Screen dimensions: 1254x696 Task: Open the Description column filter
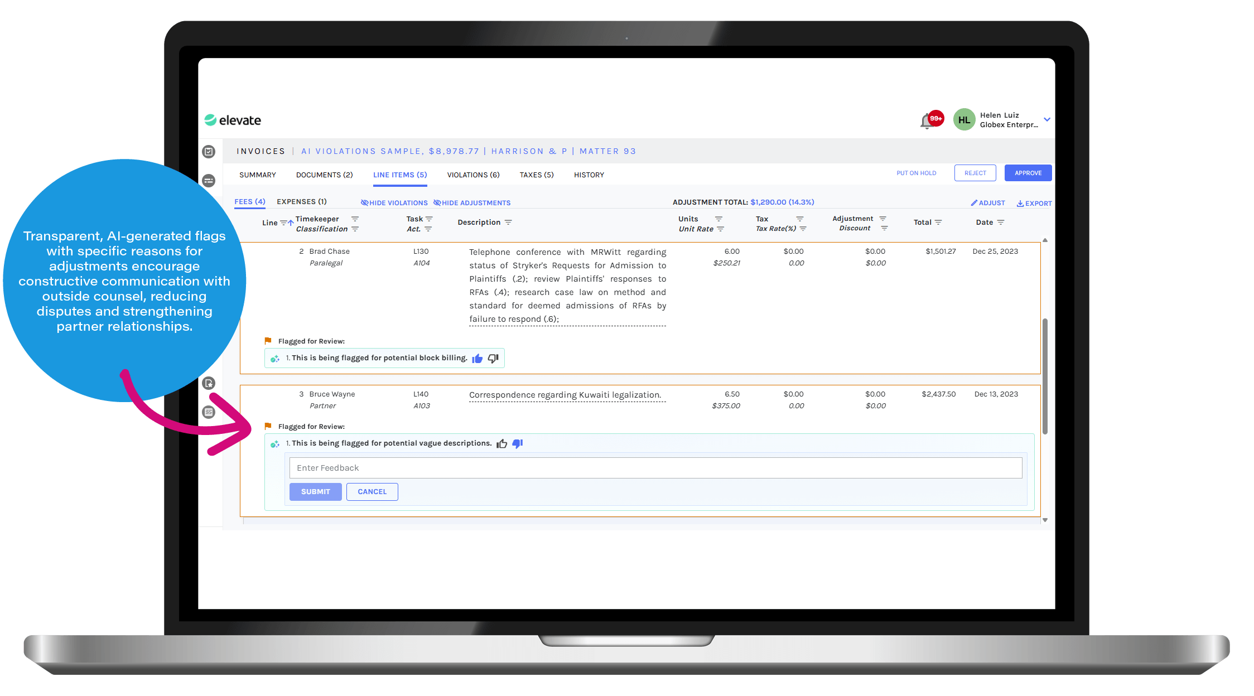tap(508, 222)
